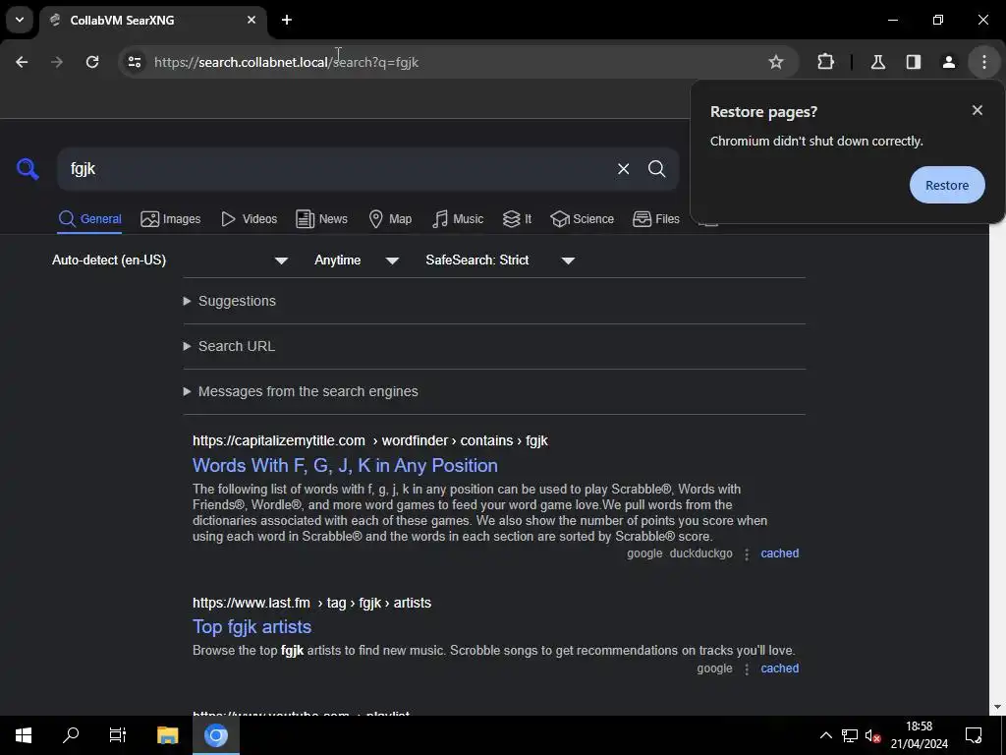Open Task View on the taskbar

click(x=118, y=735)
